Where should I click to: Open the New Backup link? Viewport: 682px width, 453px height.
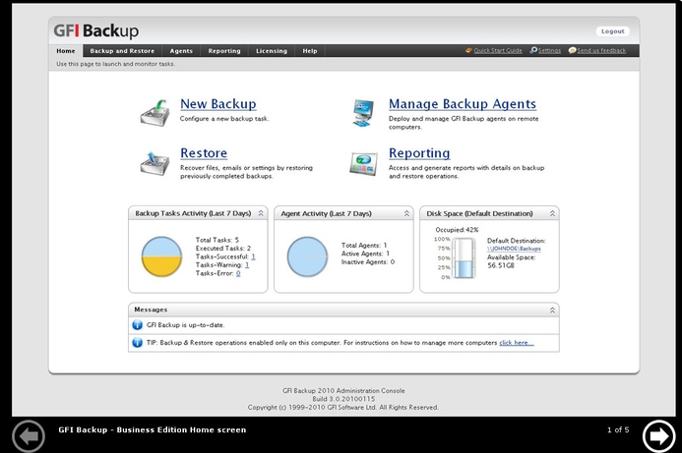(x=217, y=104)
